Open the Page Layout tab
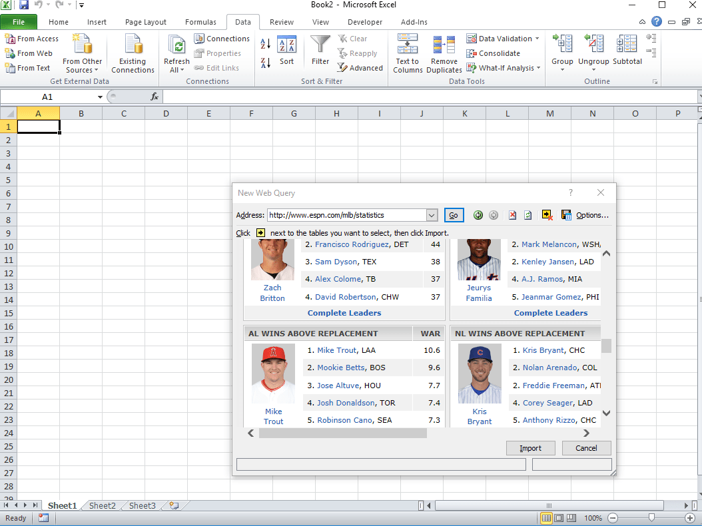This screenshot has width=702, height=526. (x=145, y=22)
